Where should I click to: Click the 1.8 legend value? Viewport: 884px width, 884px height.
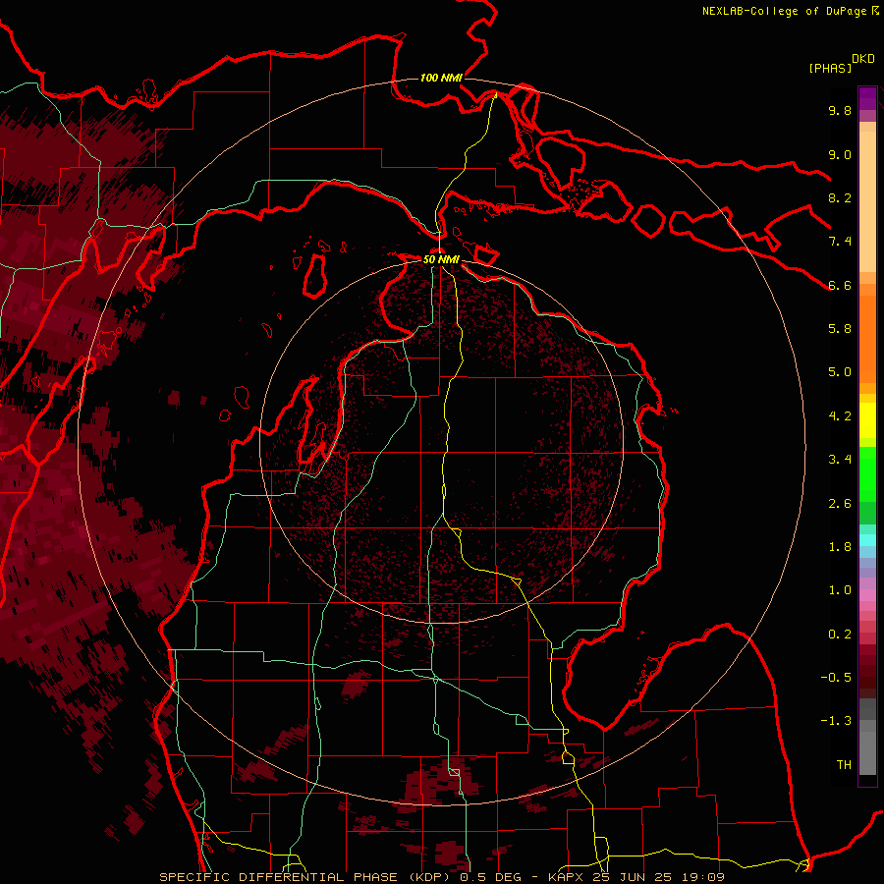(x=840, y=547)
